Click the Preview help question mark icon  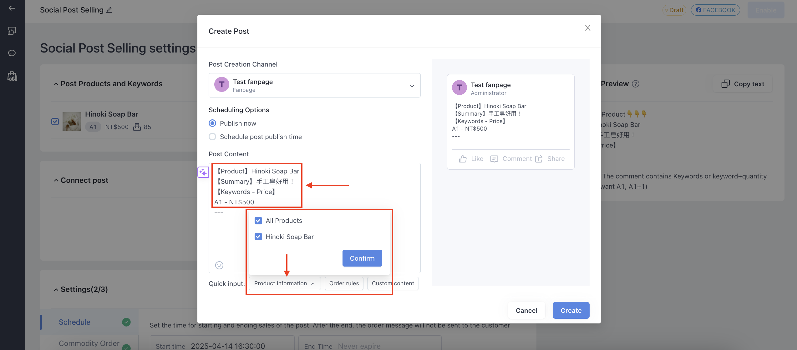point(636,84)
